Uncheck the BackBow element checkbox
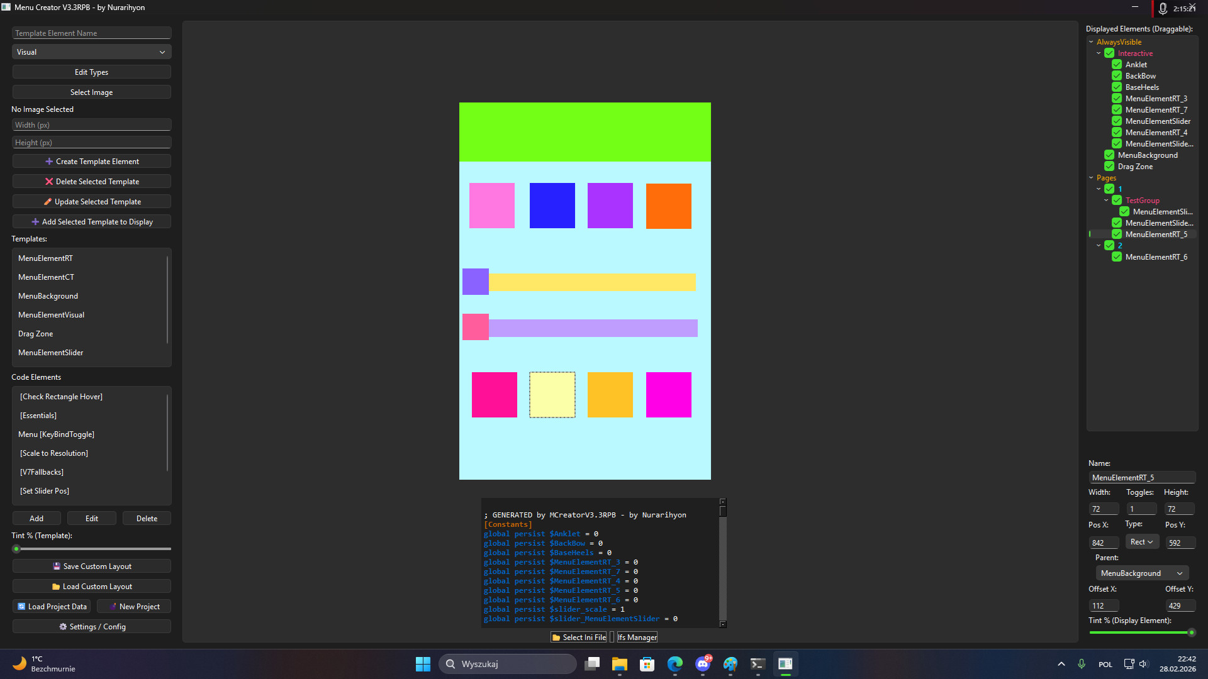The width and height of the screenshot is (1208, 679). coord(1117,76)
